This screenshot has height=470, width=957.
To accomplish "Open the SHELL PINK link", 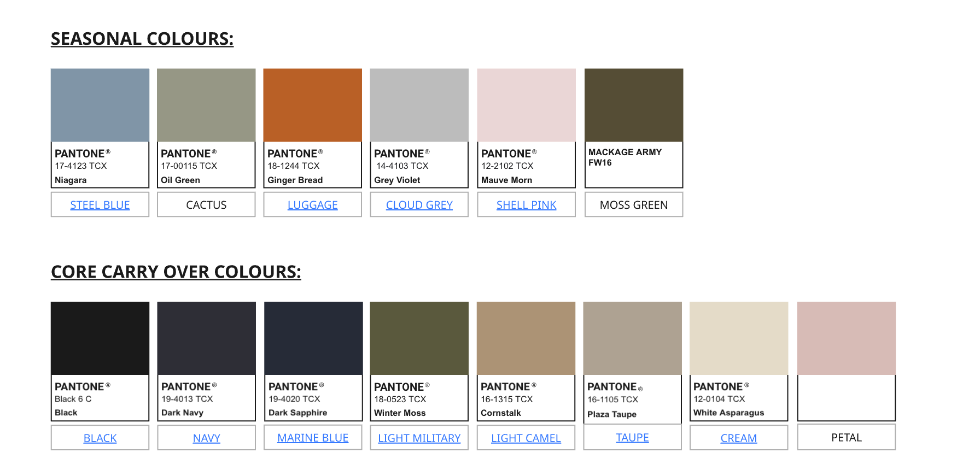I will click(526, 205).
